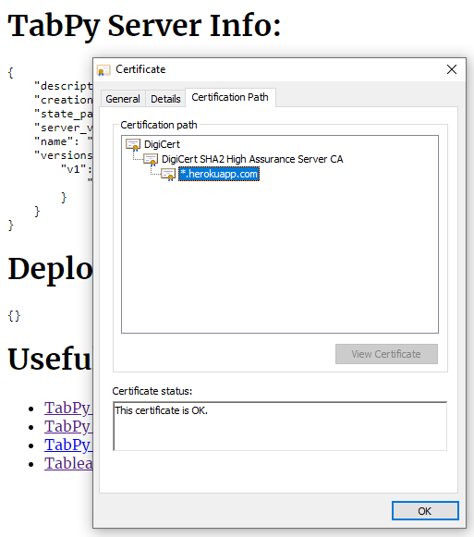
Task: Open the second TabPy link in the page
Action: tap(68, 426)
